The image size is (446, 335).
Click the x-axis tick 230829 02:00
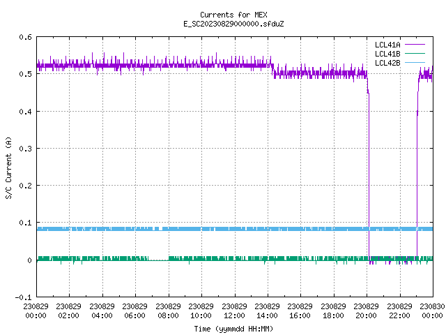(x=68, y=311)
